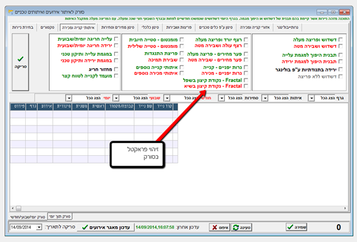Screen dimensions: 357x242
Task: Click the right arrow of the horizontal scrollbar
Action: coord(345,208)
